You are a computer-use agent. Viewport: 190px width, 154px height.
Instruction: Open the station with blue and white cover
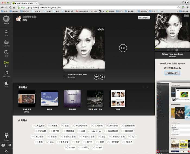(50, 99)
